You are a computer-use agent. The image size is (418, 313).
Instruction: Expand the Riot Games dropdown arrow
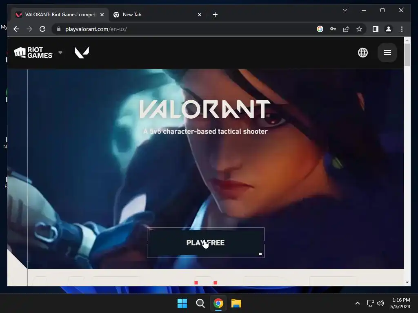tap(60, 53)
